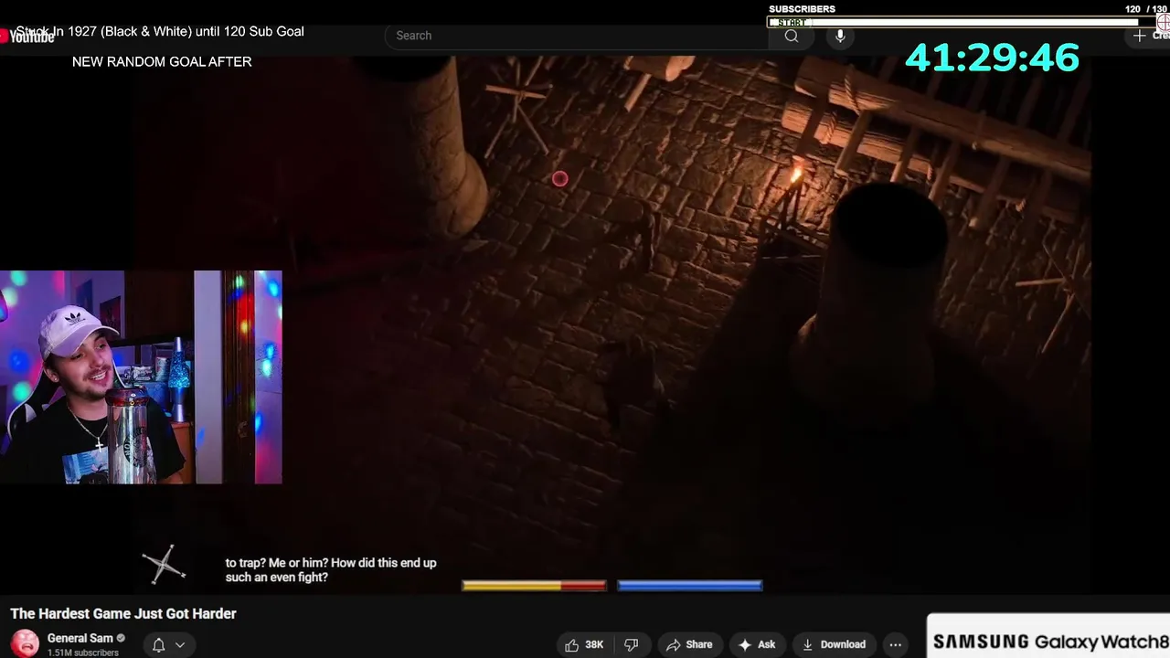
Task: Click the red crosshair icon at top right
Action: 1164,22
